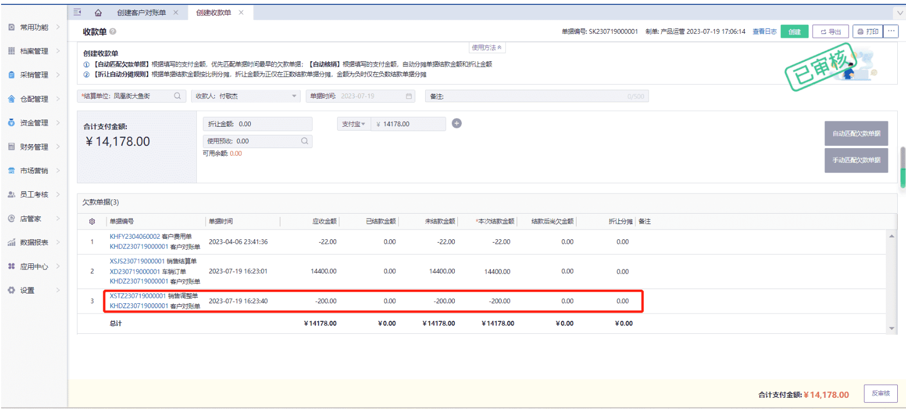Go to the home page icon
The image size is (906, 412).
(98, 13)
